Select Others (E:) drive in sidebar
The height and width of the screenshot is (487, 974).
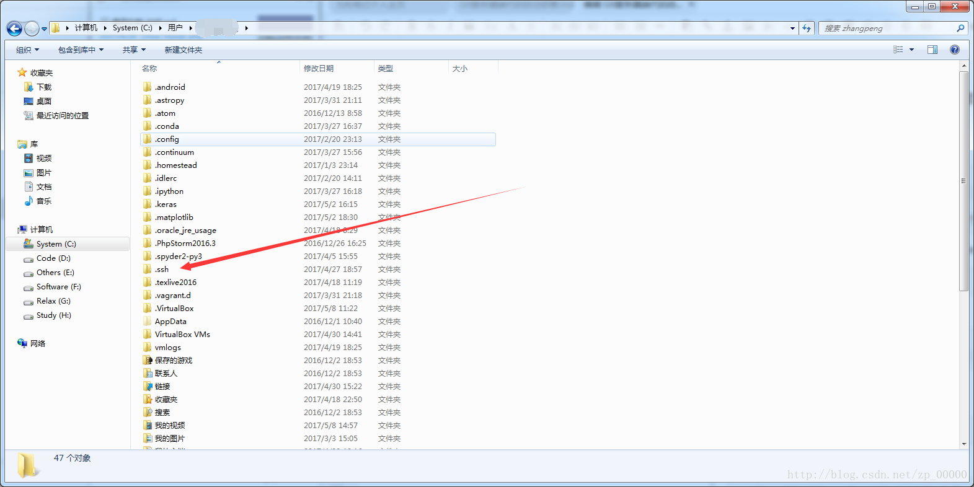pyautogui.click(x=55, y=272)
